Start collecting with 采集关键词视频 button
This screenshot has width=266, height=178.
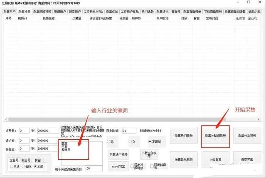pos(215,136)
